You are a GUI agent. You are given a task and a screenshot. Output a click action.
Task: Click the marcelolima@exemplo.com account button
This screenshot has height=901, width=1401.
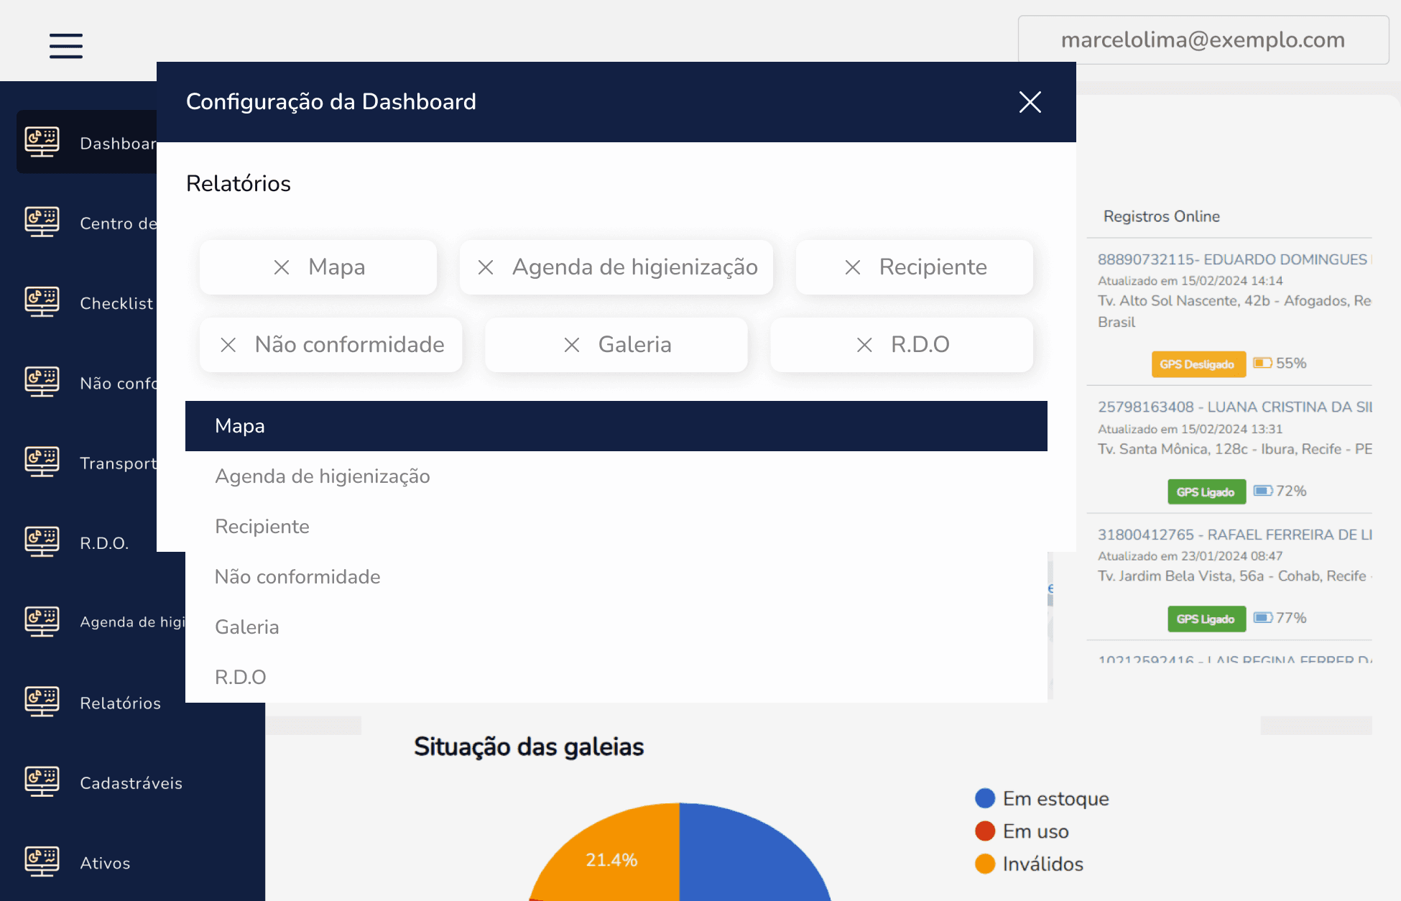tap(1203, 40)
